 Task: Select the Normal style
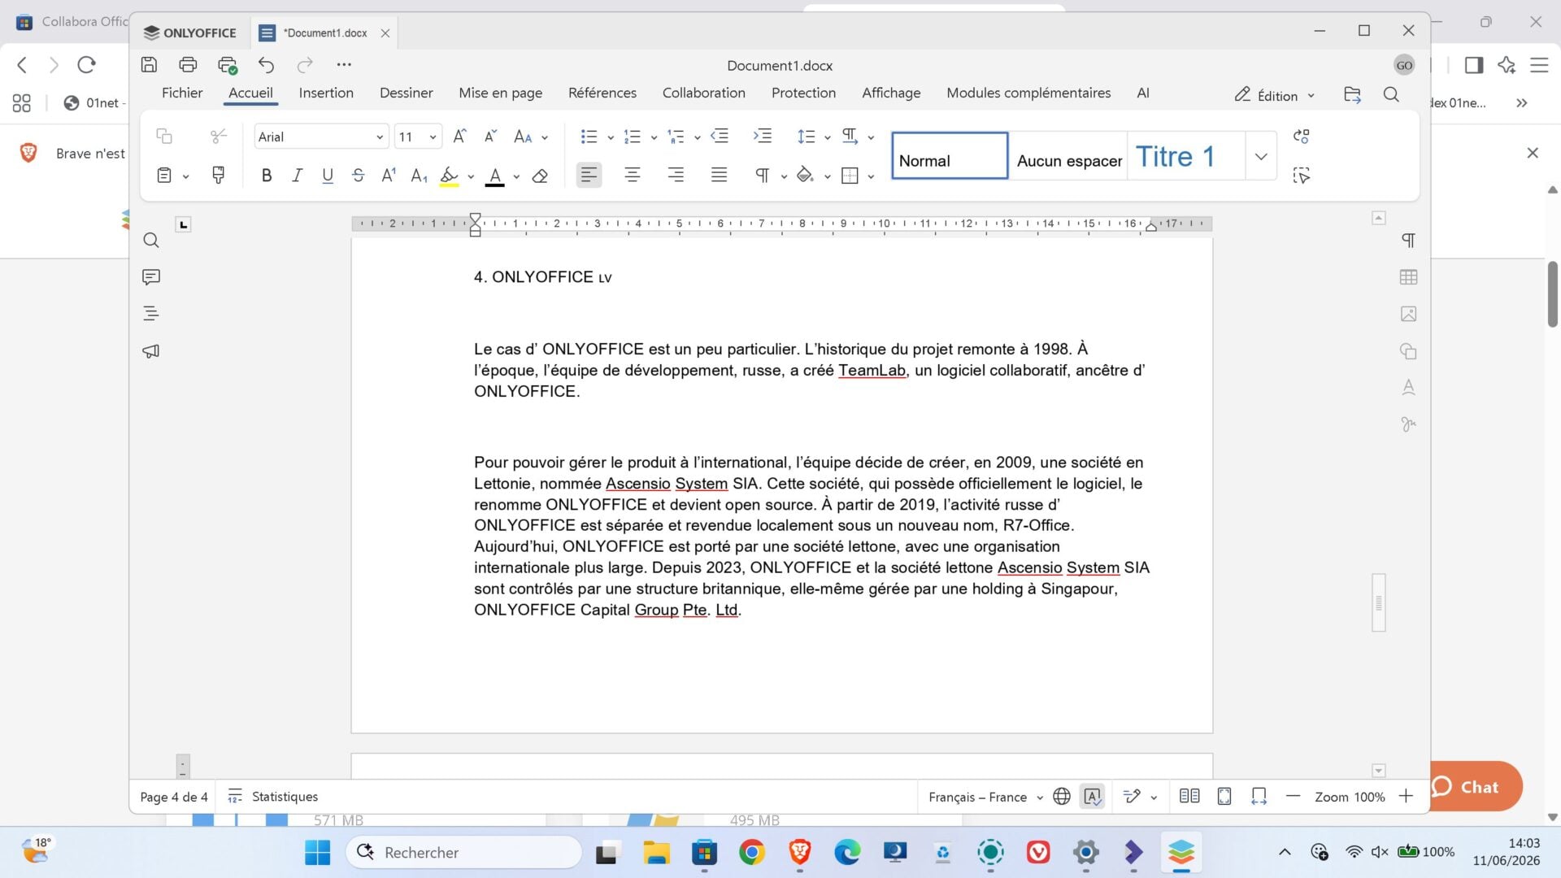(950, 156)
